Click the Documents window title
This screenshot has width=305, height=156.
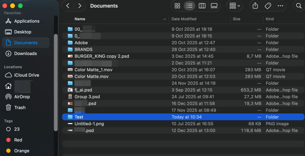[104, 6]
